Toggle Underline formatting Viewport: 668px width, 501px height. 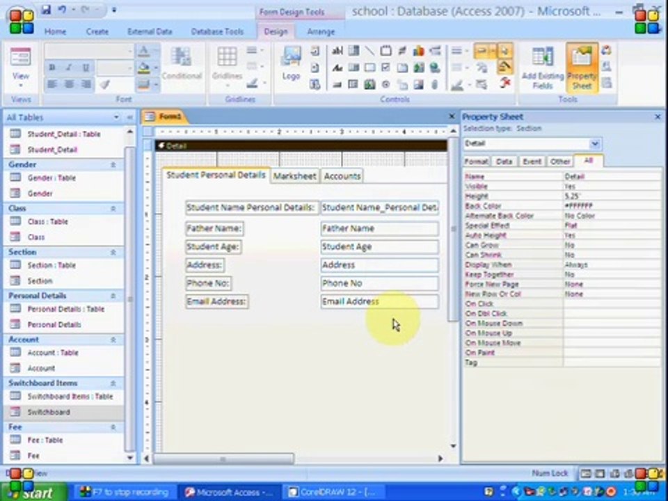(x=86, y=67)
